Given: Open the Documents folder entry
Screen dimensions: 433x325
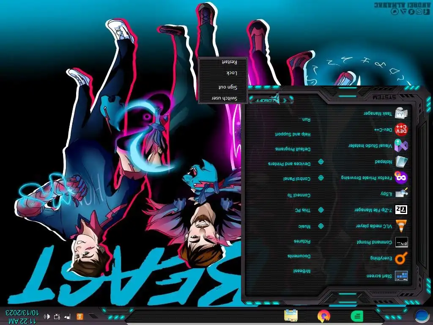Looking at the screenshot, I should pyautogui.click(x=299, y=256).
